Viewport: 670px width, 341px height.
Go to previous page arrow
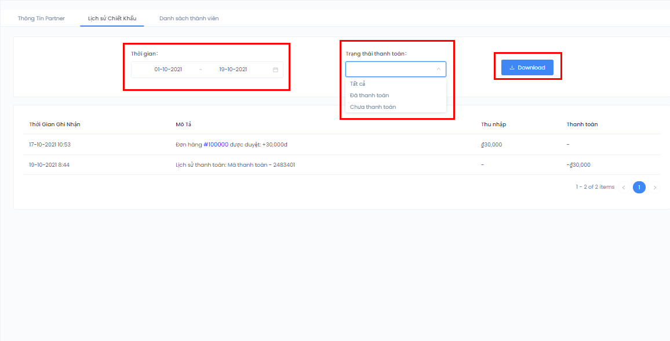coord(624,188)
